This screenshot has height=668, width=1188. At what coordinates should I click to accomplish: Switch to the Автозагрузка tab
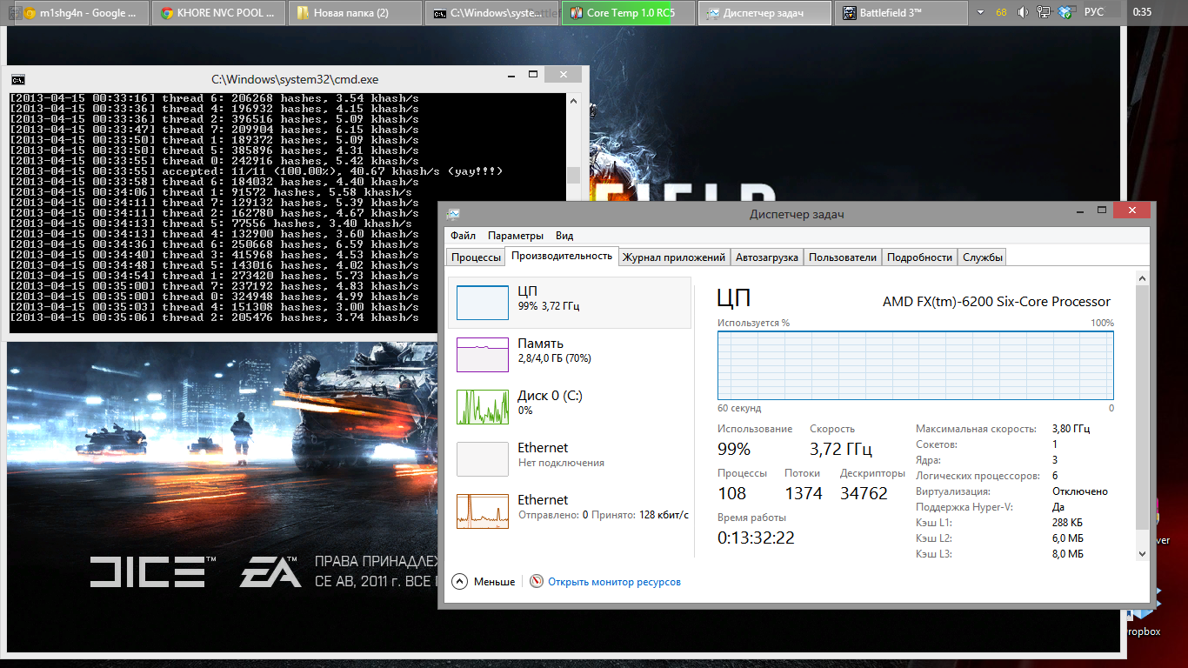pos(767,257)
